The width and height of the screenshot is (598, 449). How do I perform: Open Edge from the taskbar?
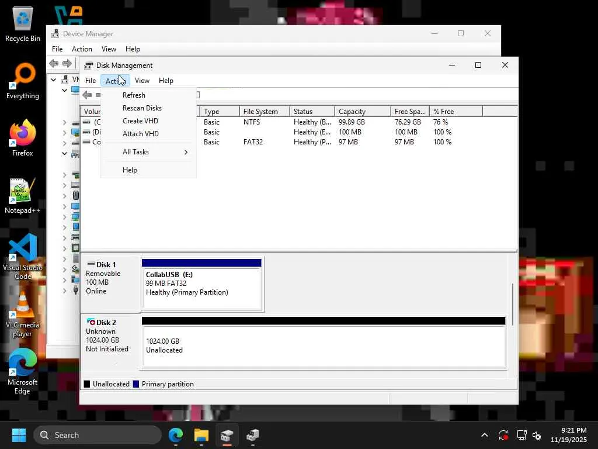coord(176,435)
